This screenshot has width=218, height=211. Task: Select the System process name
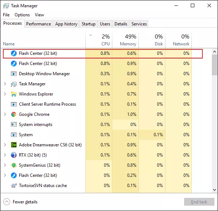point(26,135)
